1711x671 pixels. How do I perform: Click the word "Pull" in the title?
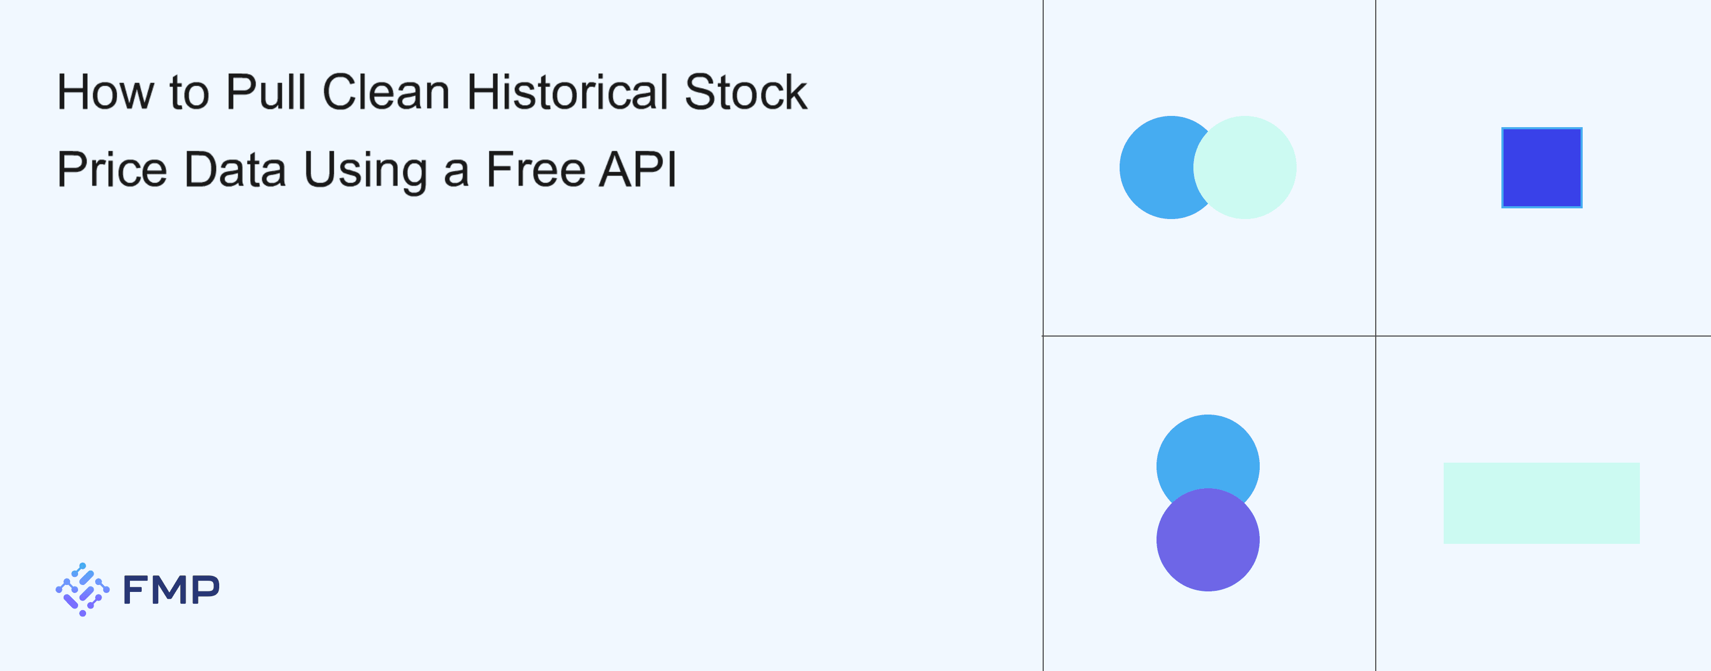(x=266, y=91)
